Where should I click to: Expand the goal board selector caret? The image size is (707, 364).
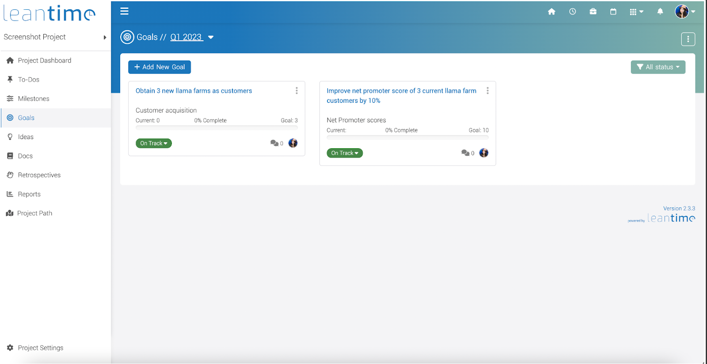coord(211,38)
